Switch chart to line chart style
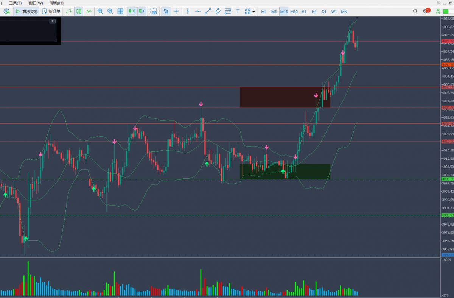 coord(89,11)
